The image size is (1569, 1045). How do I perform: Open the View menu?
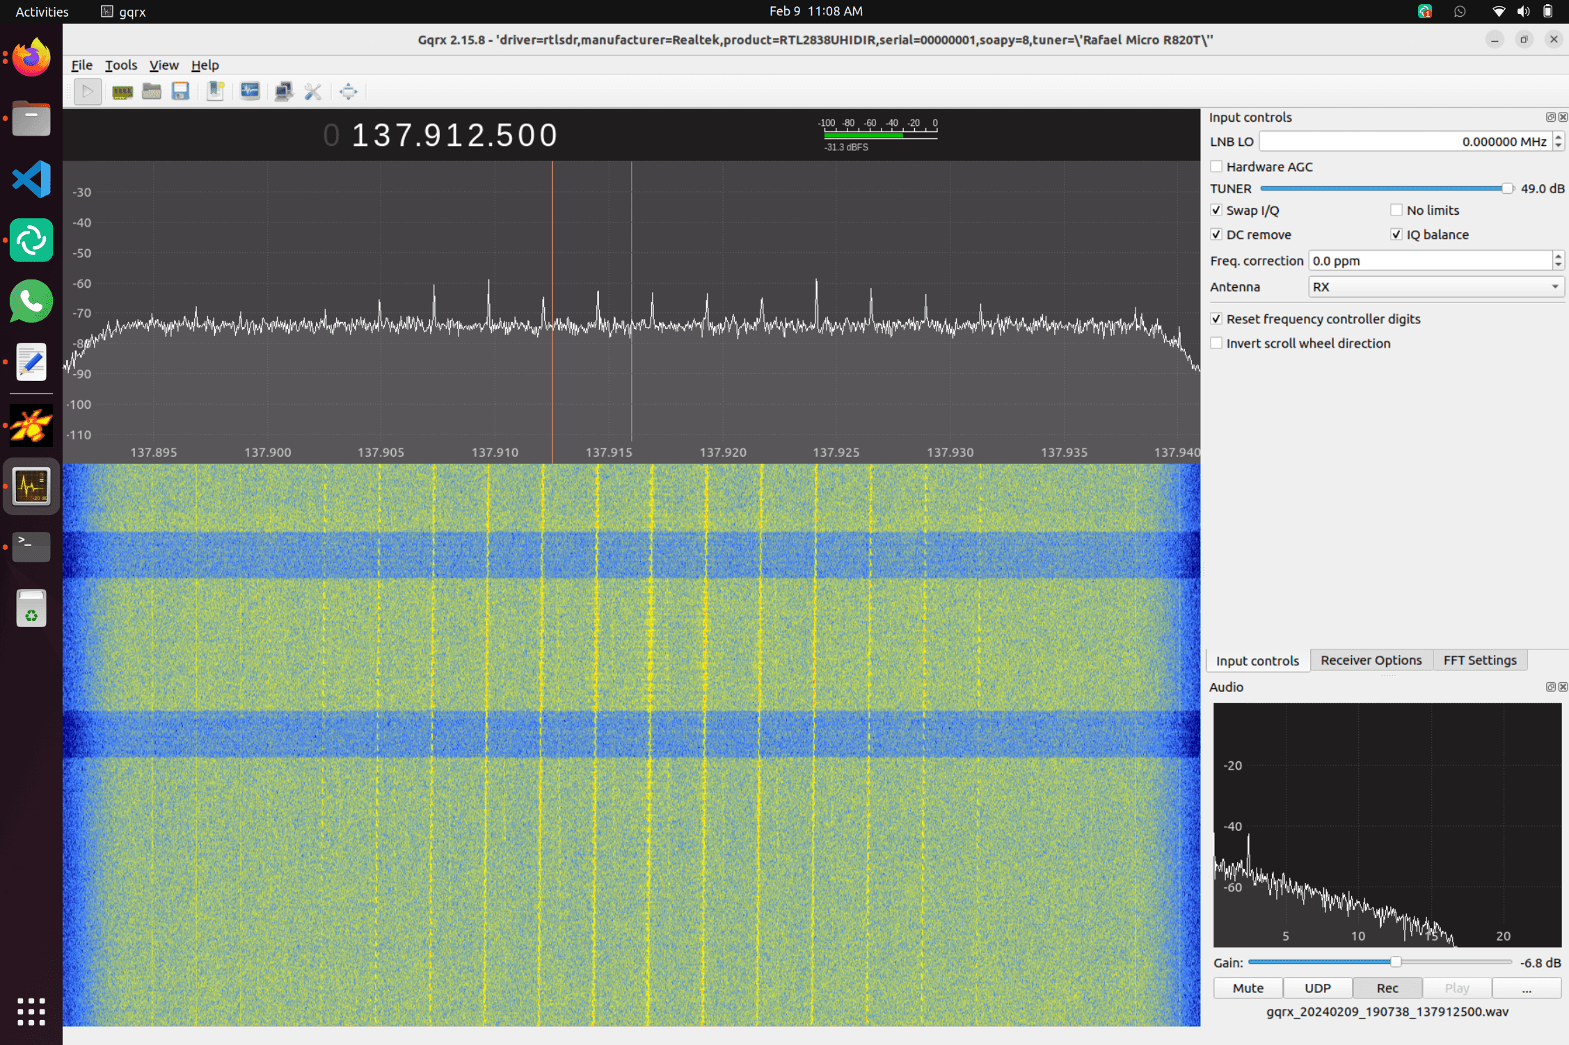164,65
